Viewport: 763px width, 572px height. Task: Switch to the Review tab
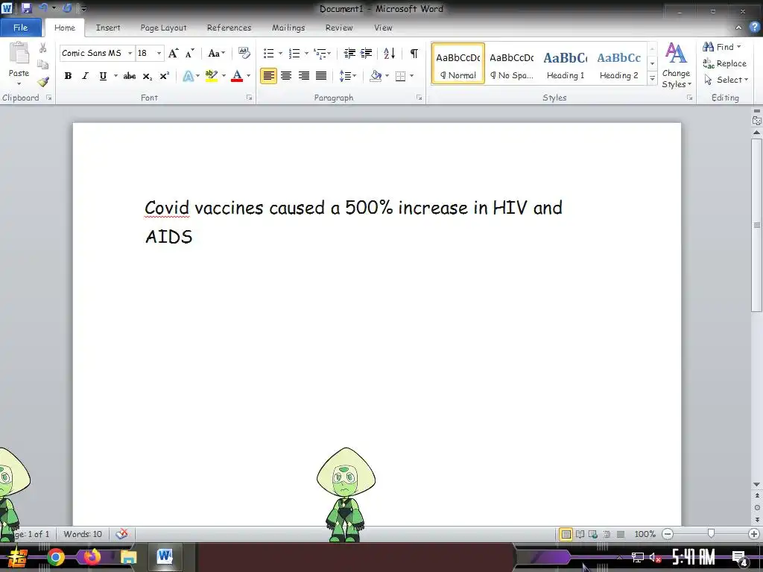339,28
